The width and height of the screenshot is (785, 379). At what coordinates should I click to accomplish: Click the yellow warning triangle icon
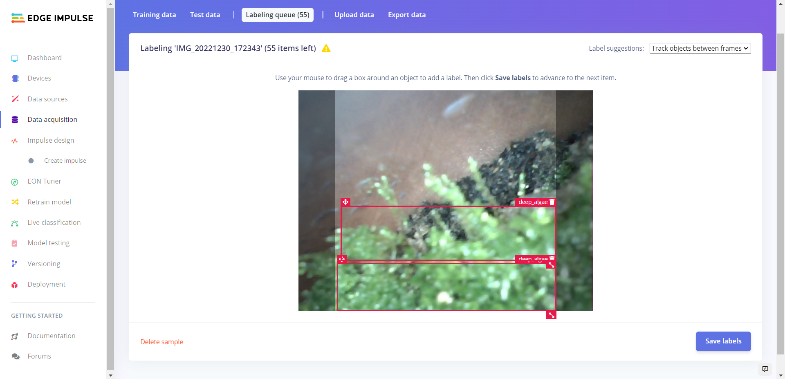pyautogui.click(x=326, y=48)
